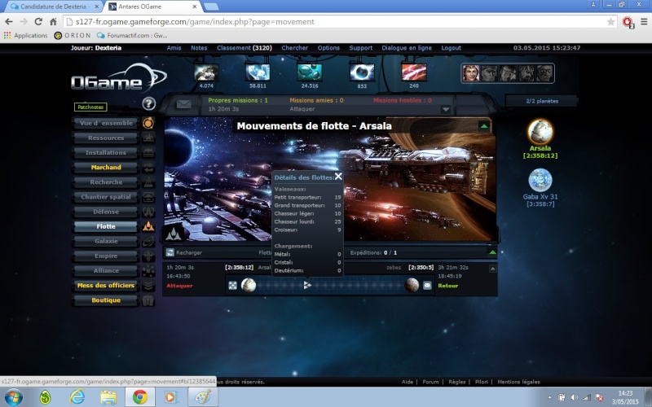Open the Règles link in the footer
652x407 pixels.
tap(457, 382)
